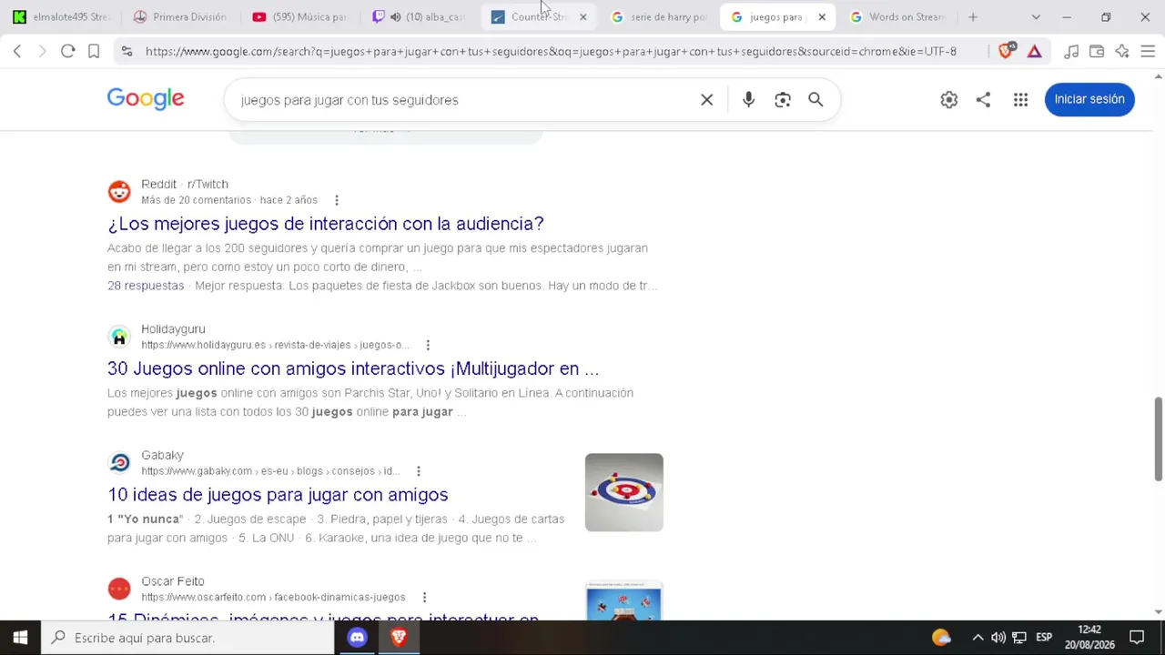Screen dimensions: 1165x655
Task: Start voice search with the microphone
Action: pos(748,100)
